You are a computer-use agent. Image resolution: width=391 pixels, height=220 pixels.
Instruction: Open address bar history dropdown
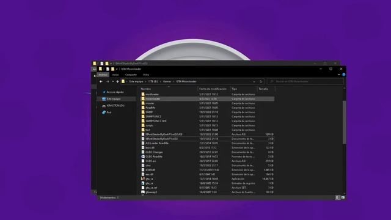click(x=254, y=81)
